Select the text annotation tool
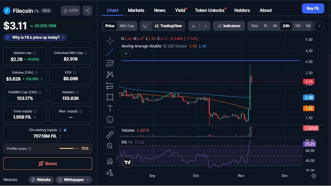 (110, 108)
